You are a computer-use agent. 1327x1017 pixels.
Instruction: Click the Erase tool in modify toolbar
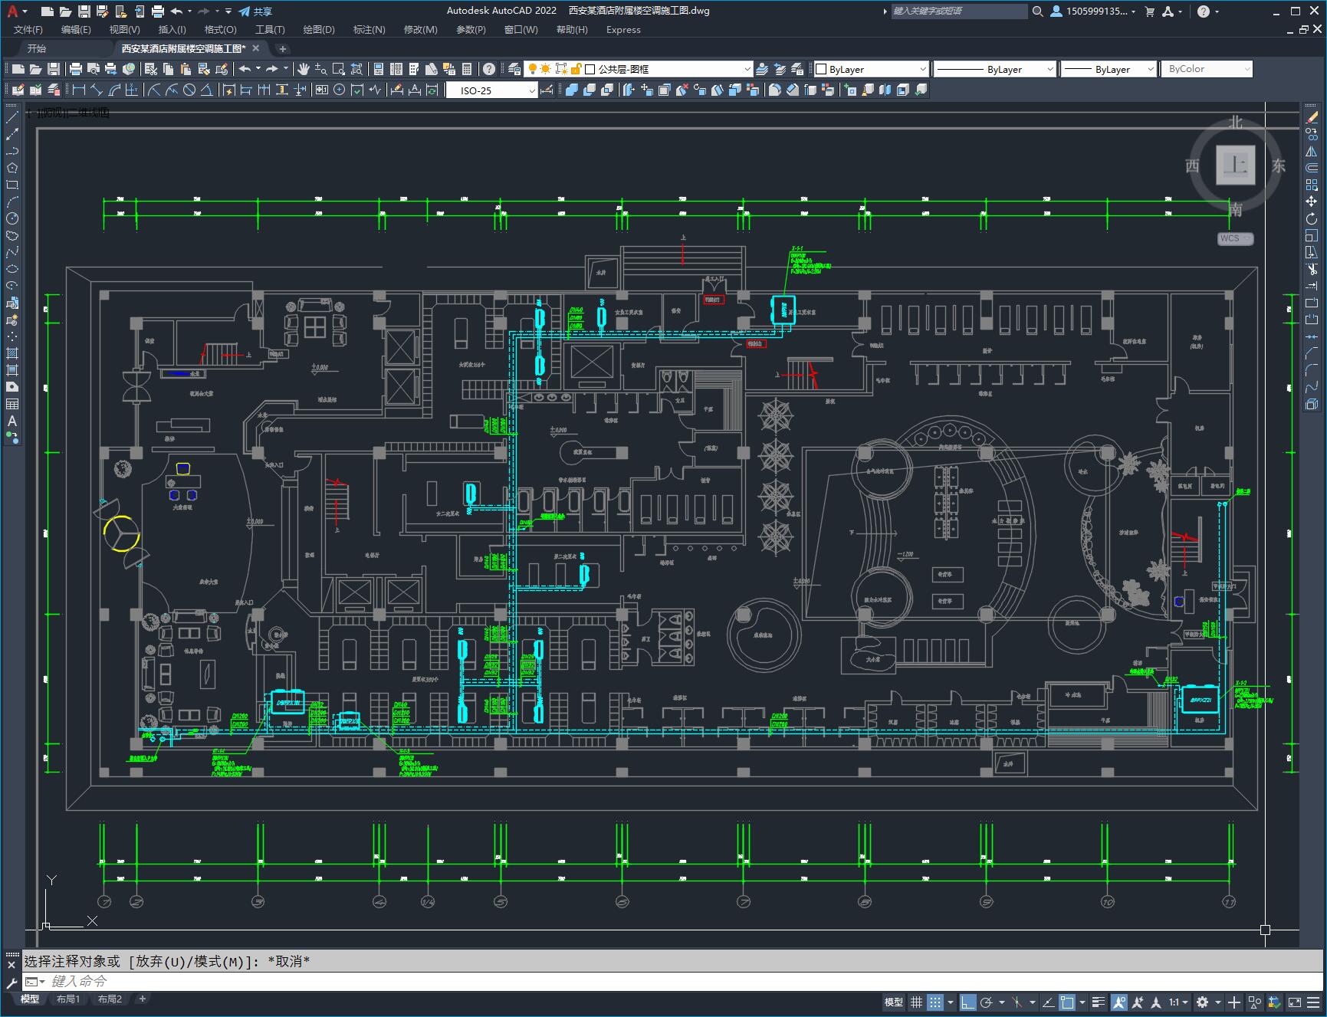1312,117
